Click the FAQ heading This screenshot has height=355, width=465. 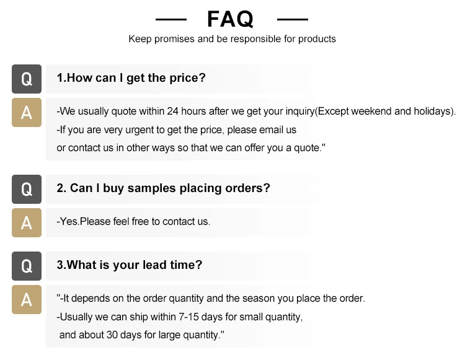click(230, 19)
